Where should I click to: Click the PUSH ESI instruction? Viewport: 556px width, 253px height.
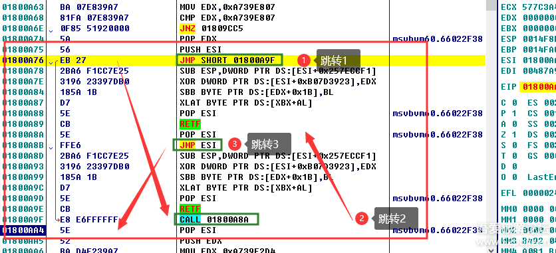tap(200, 50)
